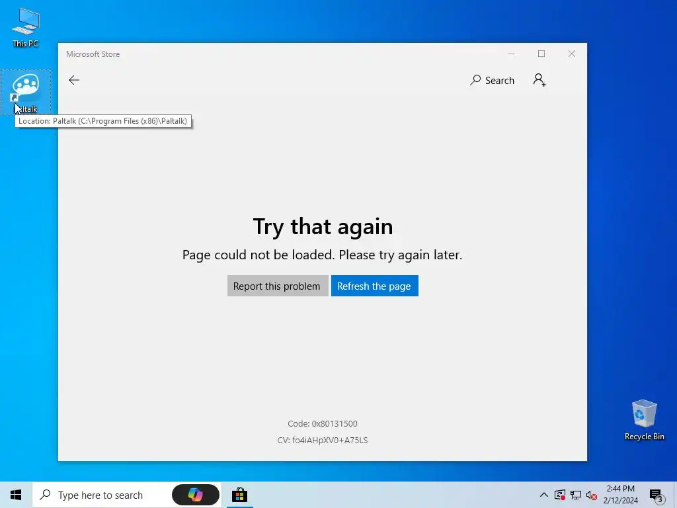Open the Windows Start menu
The height and width of the screenshot is (508, 677).
[16, 495]
